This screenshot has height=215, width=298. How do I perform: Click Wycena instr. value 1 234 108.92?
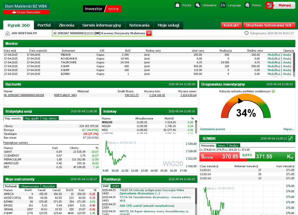(x=157, y=95)
